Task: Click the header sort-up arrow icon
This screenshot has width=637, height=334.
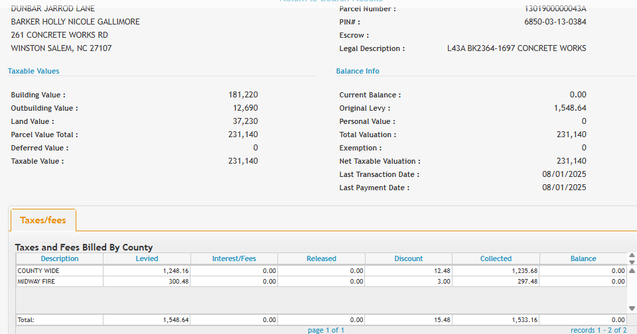Action: [632, 255]
